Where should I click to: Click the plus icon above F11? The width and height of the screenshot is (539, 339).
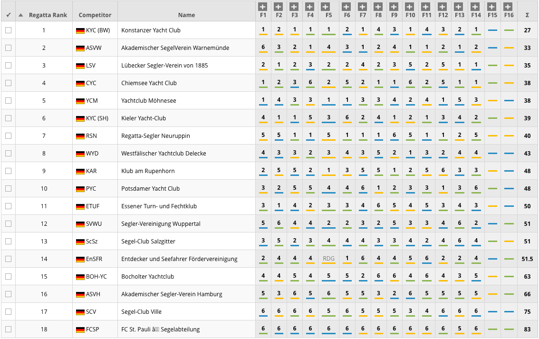coord(426,7)
